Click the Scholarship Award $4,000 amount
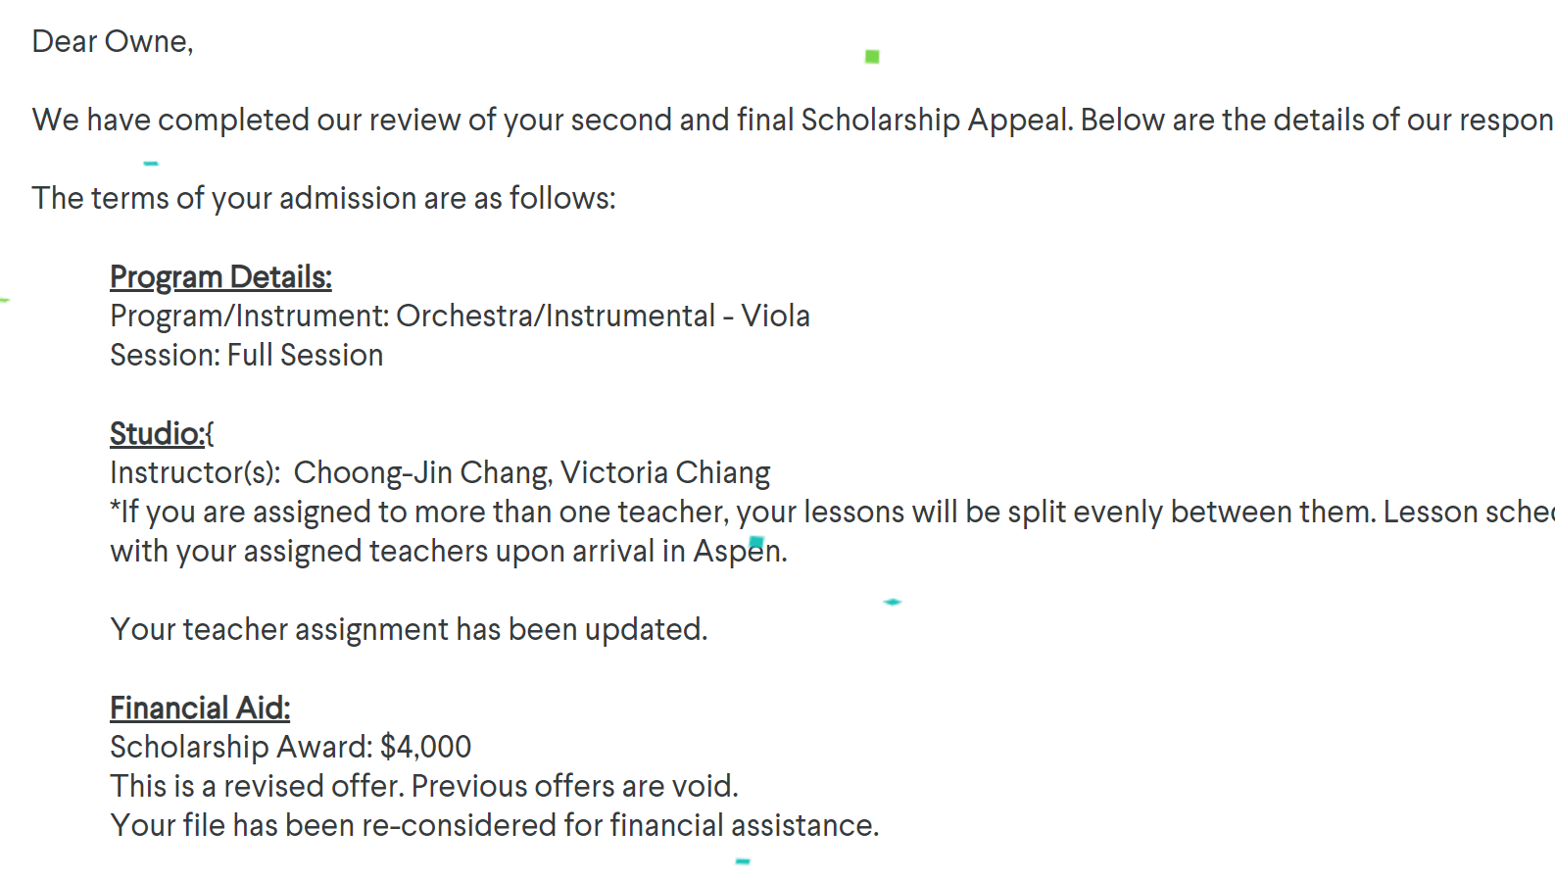This screenshot has width=1555, height=879. pos(425,748)
